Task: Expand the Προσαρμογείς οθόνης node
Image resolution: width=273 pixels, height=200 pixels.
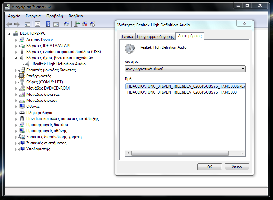Action: [x=16, y=131]
